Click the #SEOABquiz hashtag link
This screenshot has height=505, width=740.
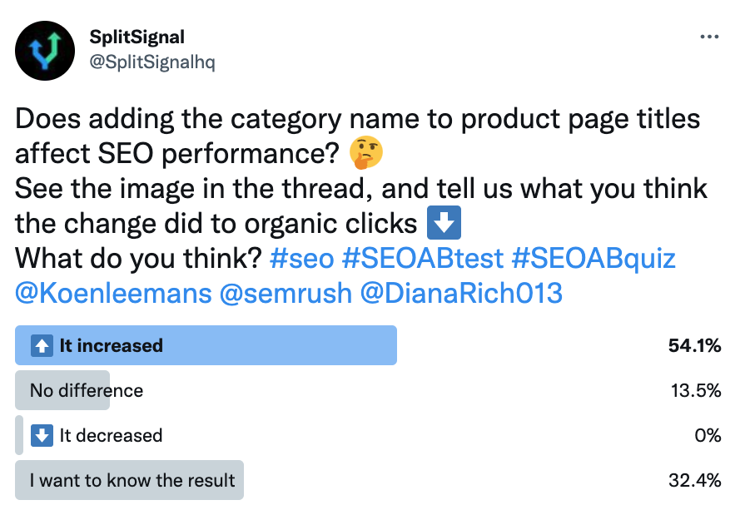[x=594, y=259]
